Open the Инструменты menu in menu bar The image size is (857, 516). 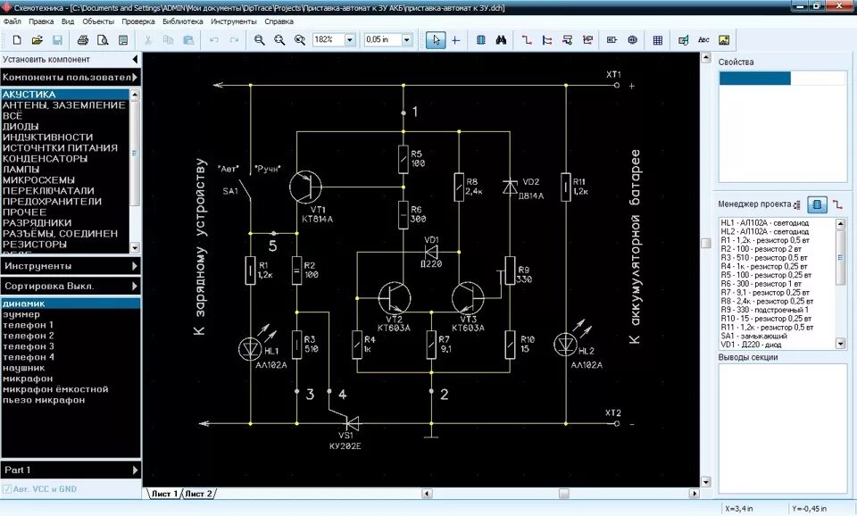(233, 21)
